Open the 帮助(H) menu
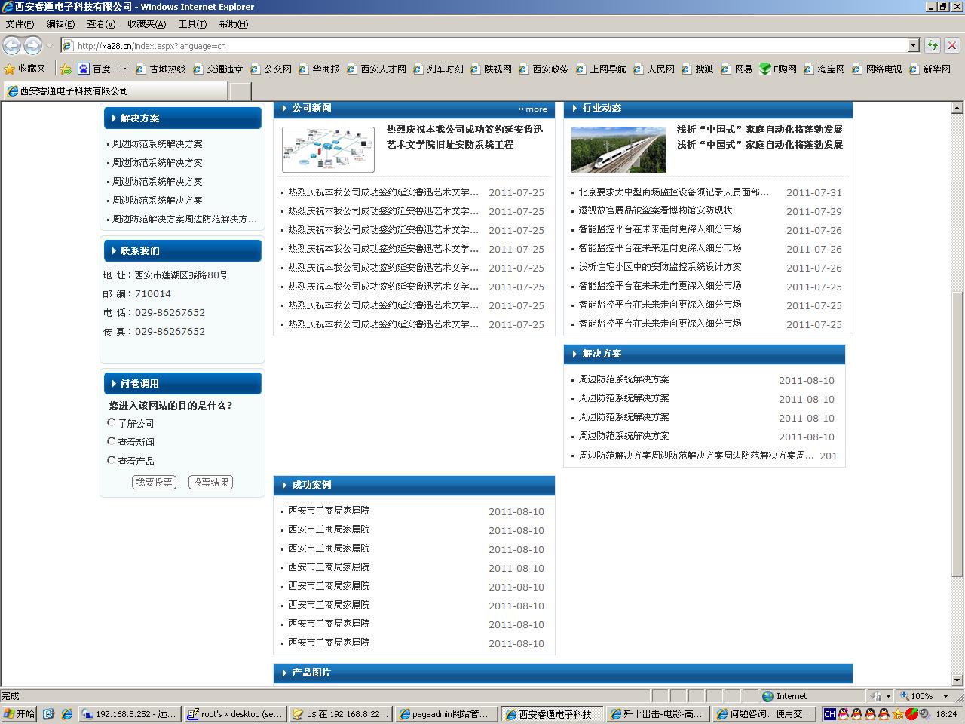 click(233, 24)
